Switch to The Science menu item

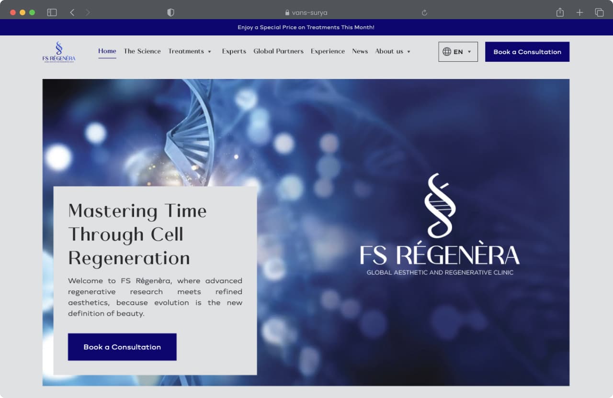point(142,51)
